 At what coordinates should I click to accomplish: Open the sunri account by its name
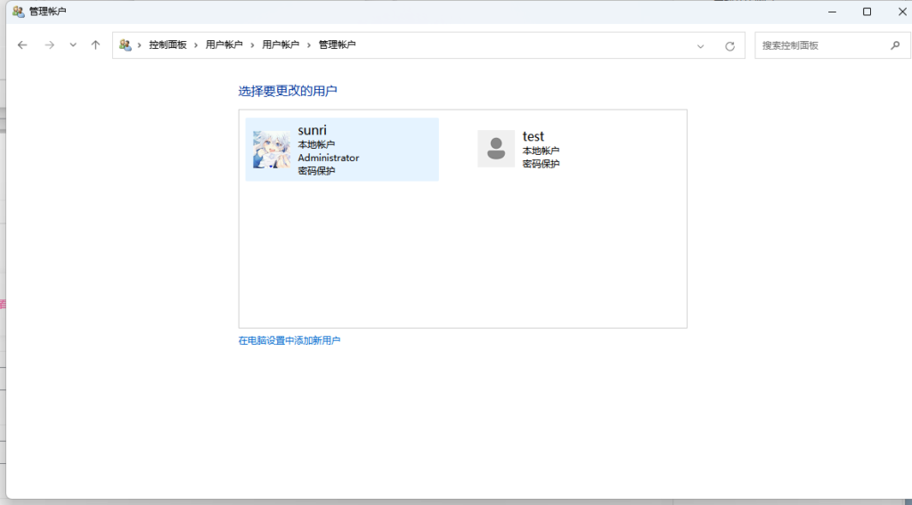(x=312, y=131)
